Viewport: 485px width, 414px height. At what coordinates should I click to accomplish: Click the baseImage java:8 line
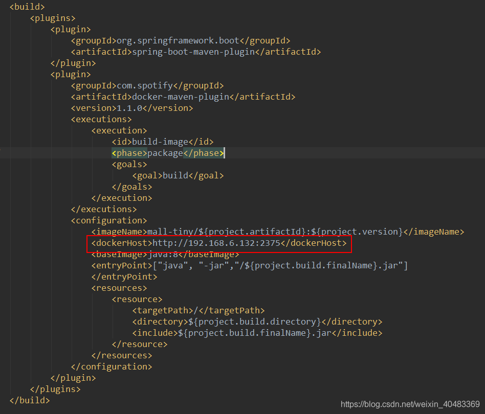pyautogui.click(x=165, y=254)
